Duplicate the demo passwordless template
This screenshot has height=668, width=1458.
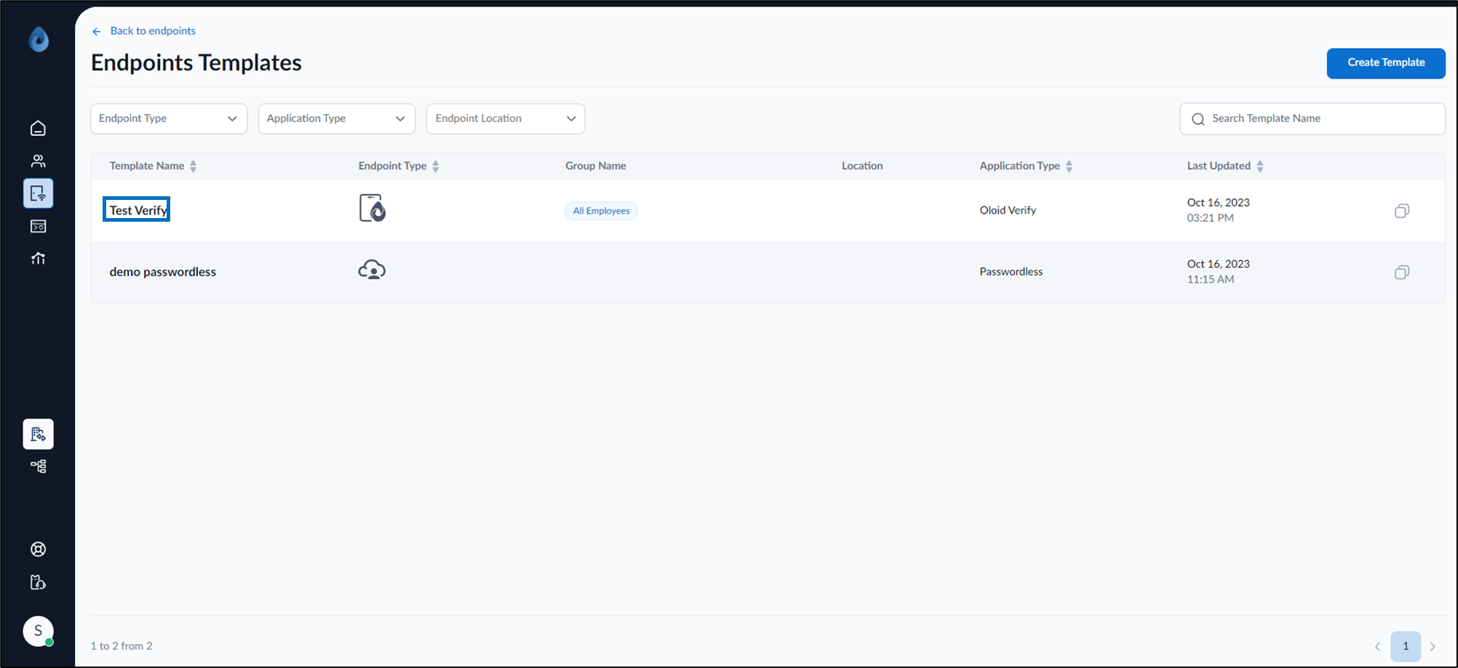(1402, 272)
